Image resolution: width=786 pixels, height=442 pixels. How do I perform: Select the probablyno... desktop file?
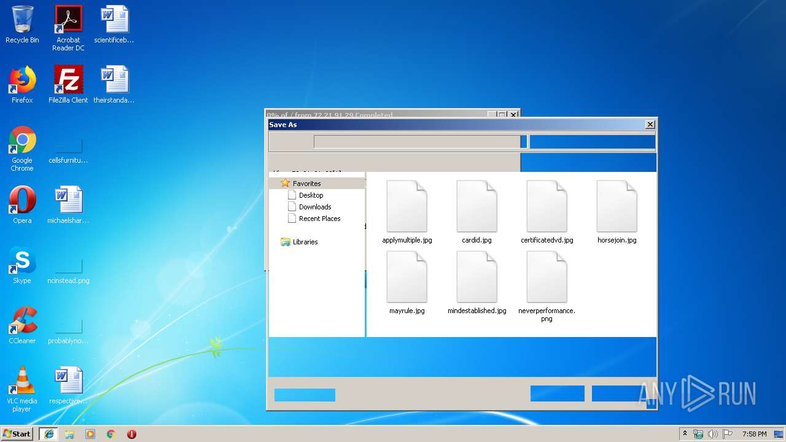coord(68,332)
